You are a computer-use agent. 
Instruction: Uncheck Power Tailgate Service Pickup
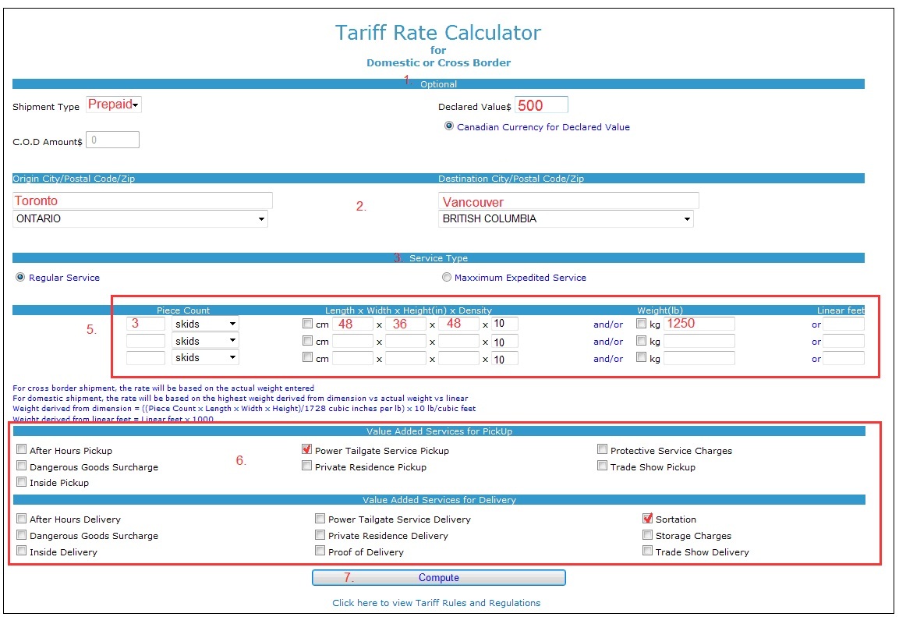pyautogui.click(x=307, y=449)
